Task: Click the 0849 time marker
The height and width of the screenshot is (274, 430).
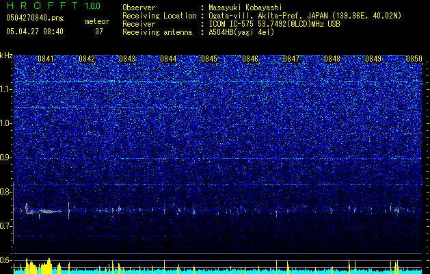Action: pos(373,59)
